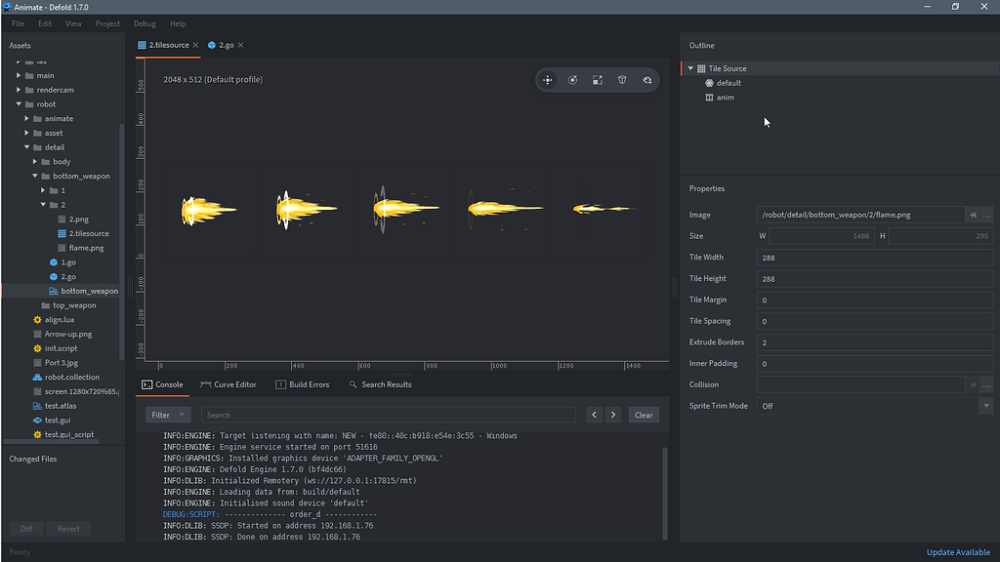This screenshot has width=1000, height=562.
Task: Open the visibility filters icon on the toolbar
Action: [621, 80]
